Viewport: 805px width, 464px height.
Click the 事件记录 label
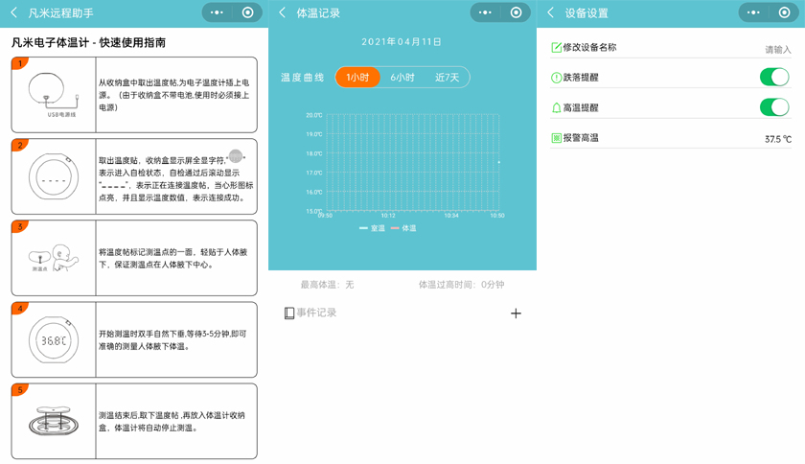pyautogui.click(x=316, y=313)
